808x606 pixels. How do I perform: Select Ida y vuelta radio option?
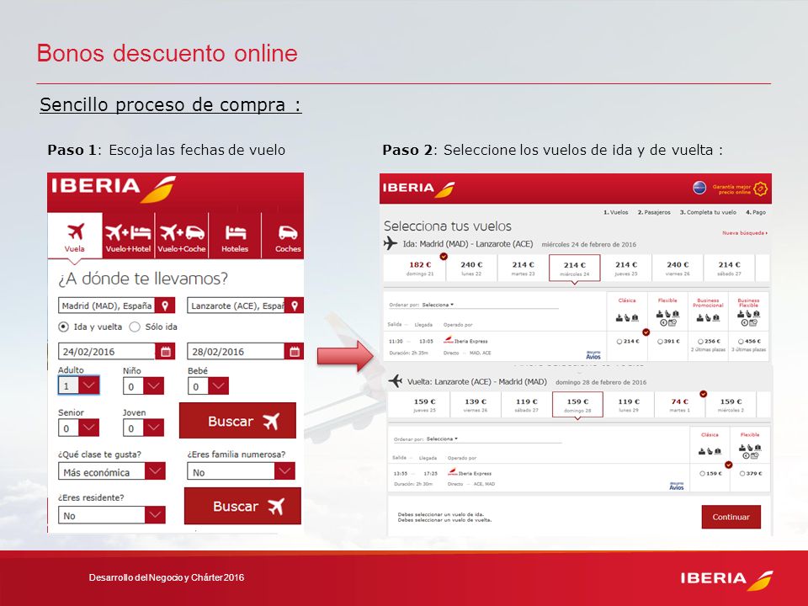point(63,327)
